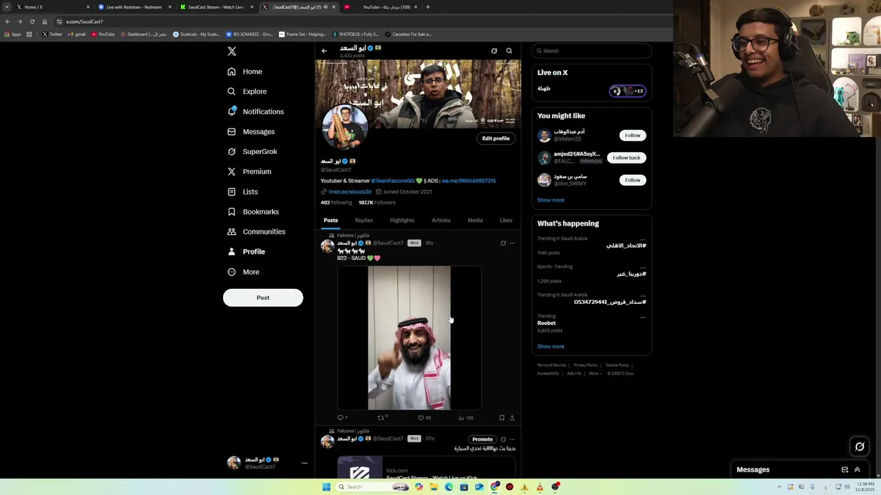View the 187.7K Followers list
Screen dimensions: 881x495
377,203
